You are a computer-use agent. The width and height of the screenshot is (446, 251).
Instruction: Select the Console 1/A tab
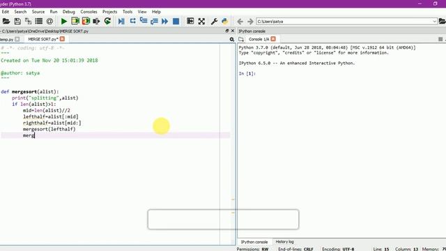coord(259,39)
